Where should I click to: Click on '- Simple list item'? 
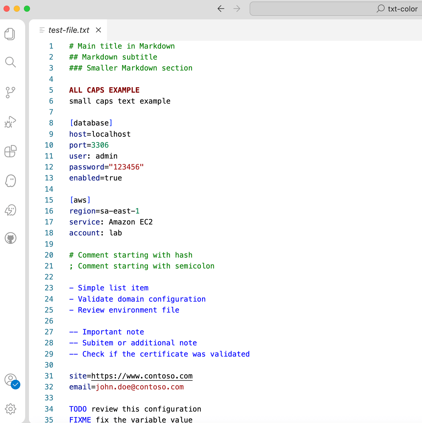click(109, 288)
